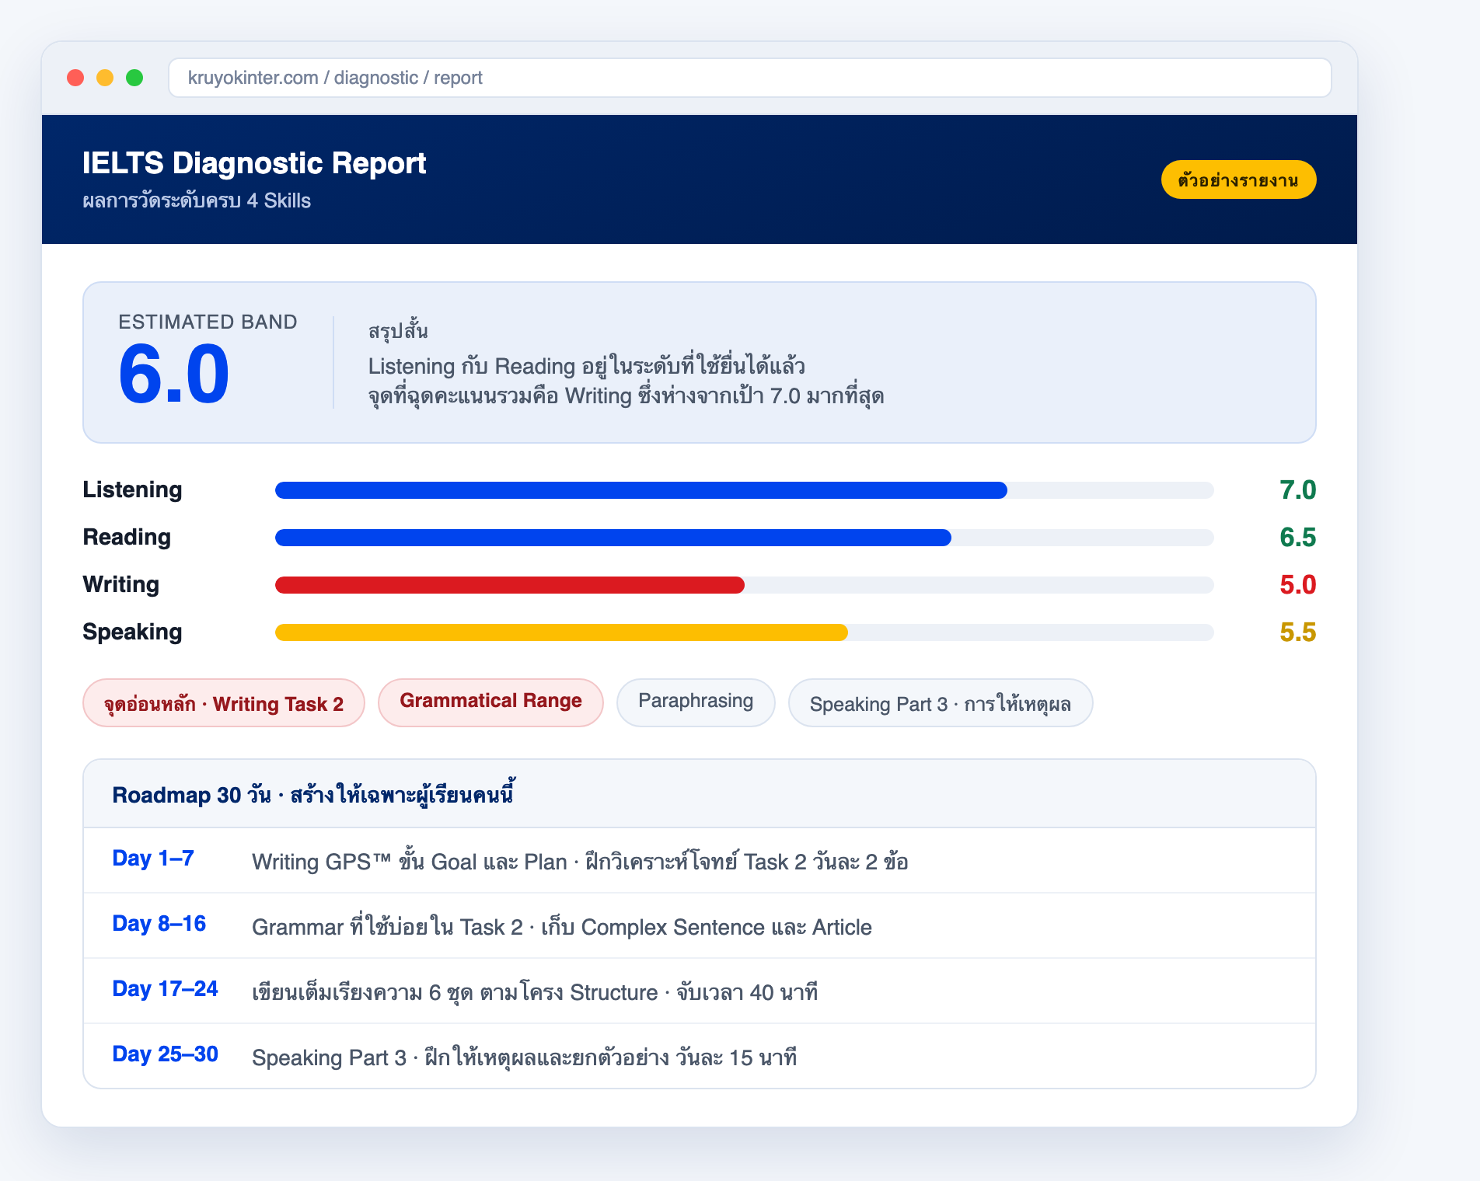Click the Grammar Complex Sentence and Article description
Image resolution: width=1480 pixels, height=1181 pixels.
pyautogui.click(x=562, y=927)
